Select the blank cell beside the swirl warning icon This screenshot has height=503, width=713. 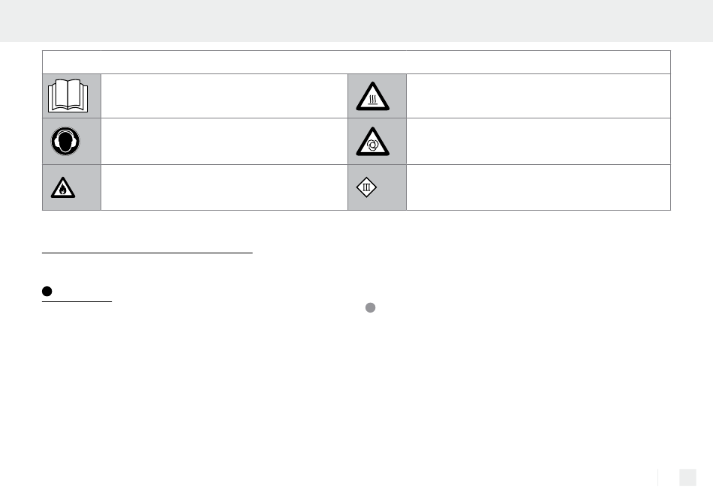click(x=538, y=141)
